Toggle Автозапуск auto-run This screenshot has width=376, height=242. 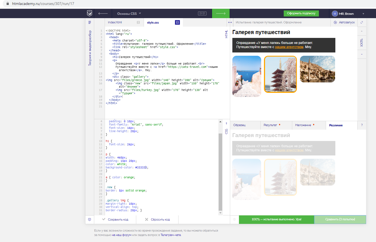(344, 23)
